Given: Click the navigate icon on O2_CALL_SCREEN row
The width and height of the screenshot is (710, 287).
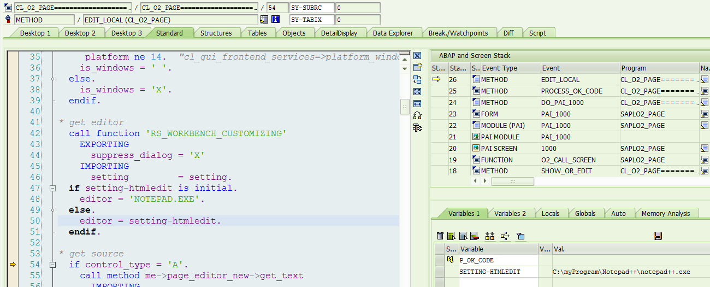Looking at the screenshot, I should [704, 160].
